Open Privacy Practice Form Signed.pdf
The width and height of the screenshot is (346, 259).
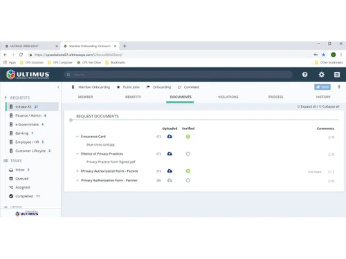(111, 162)
